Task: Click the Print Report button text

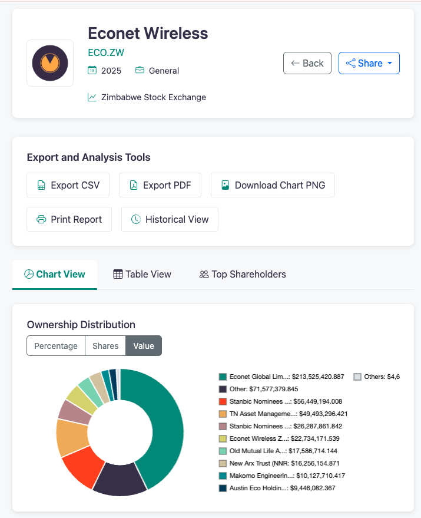Action: [x=77, y=219]
